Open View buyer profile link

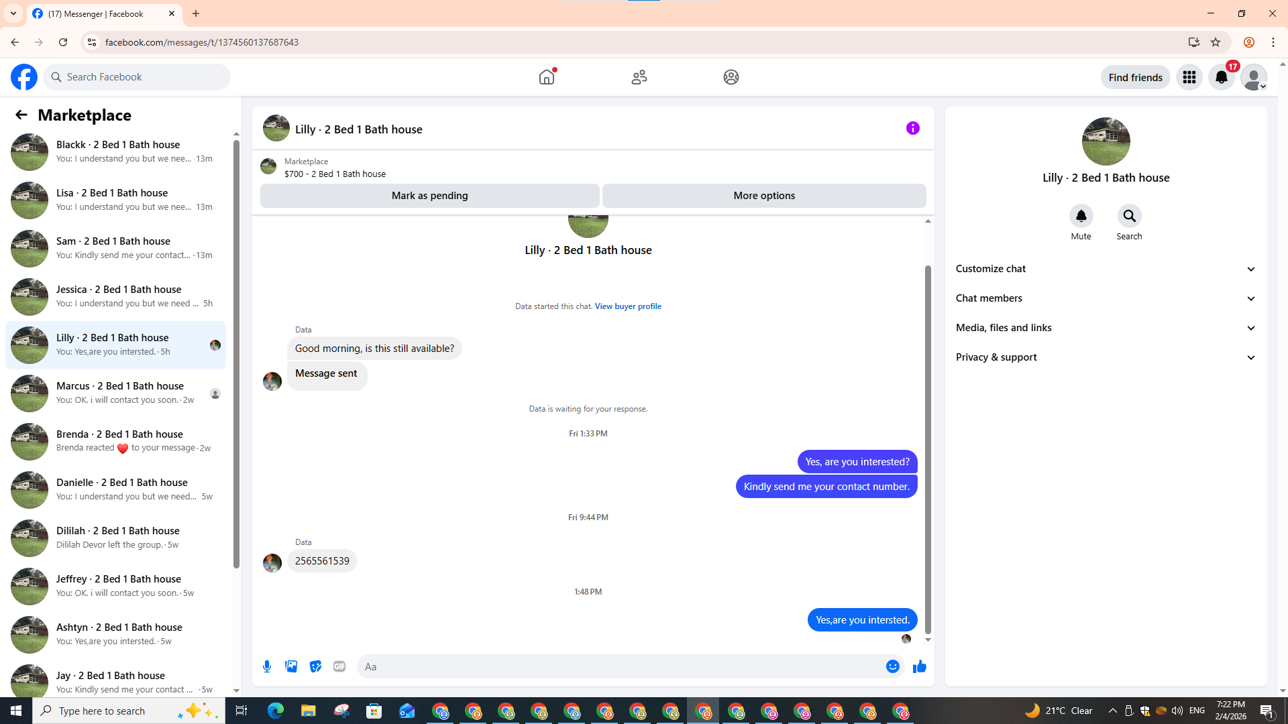[628, 306]
